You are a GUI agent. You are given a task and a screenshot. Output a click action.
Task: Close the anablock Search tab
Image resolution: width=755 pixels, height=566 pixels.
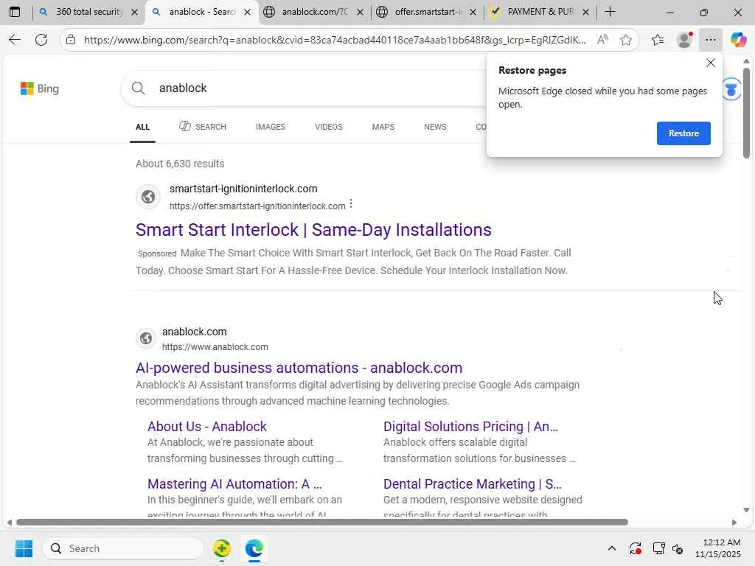click(x=248, y=12)
